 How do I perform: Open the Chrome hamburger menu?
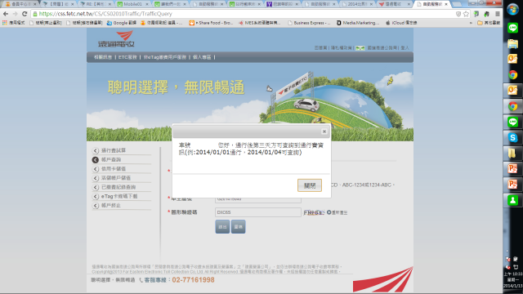click(498, 14)
